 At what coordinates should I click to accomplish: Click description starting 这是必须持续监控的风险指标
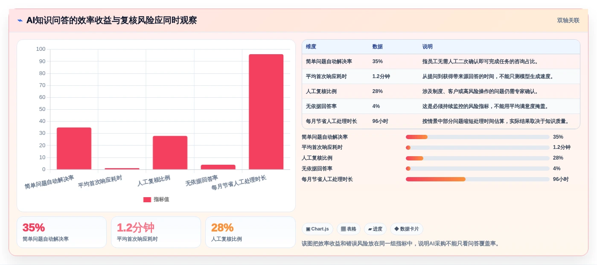pos(486,106)
